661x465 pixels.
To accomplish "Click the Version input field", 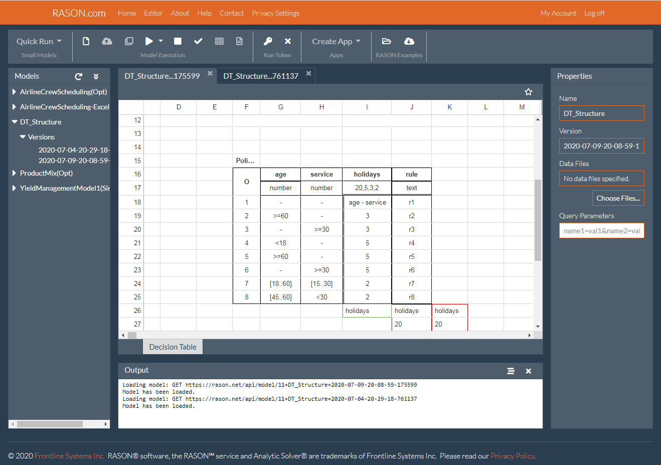I will pyautogui.click(x=602, y=146).
